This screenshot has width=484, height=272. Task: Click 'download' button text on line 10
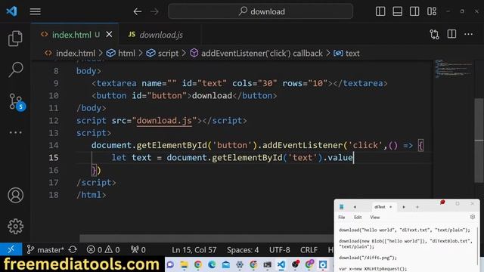pos(212,96)
